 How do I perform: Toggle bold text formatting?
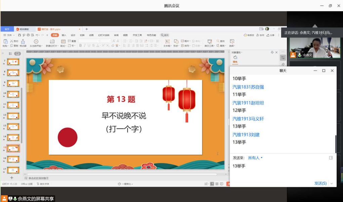click(80, 46)
